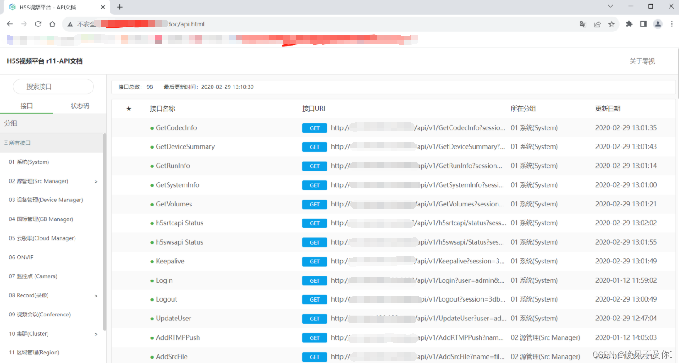Switch to the 状态码 tab
This screenshot has width=679, height=363.
pos(80,106)
